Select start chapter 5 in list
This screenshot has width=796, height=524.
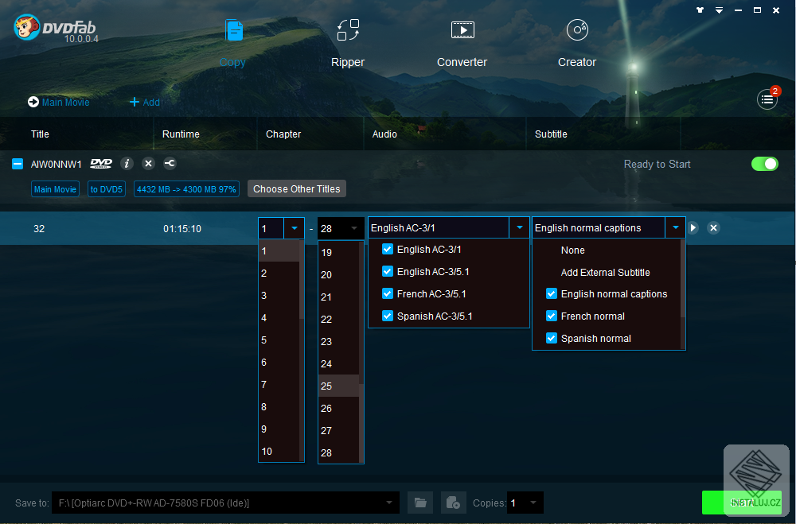point(279,340)
